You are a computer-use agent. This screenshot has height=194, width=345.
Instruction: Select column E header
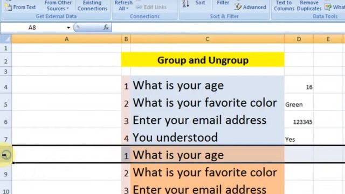(328, 39)
